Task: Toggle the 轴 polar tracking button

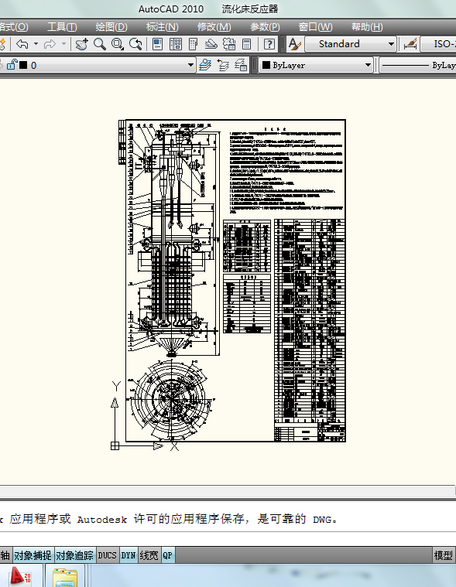Action: click(x=5, y=555)
